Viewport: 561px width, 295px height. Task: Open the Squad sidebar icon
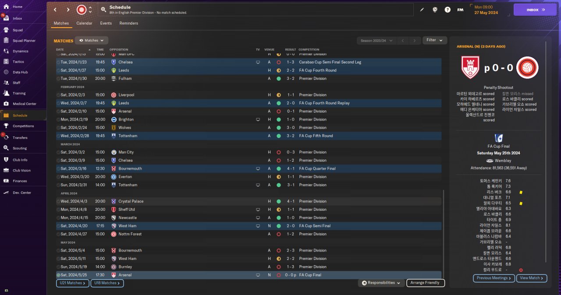(6, 30)
